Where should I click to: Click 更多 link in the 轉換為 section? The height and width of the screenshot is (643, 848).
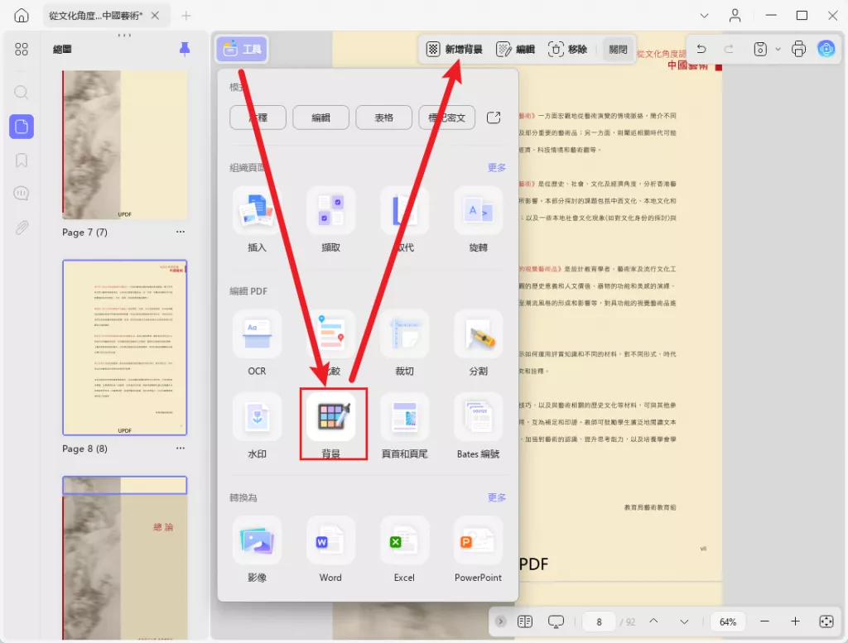coord(496,497)
